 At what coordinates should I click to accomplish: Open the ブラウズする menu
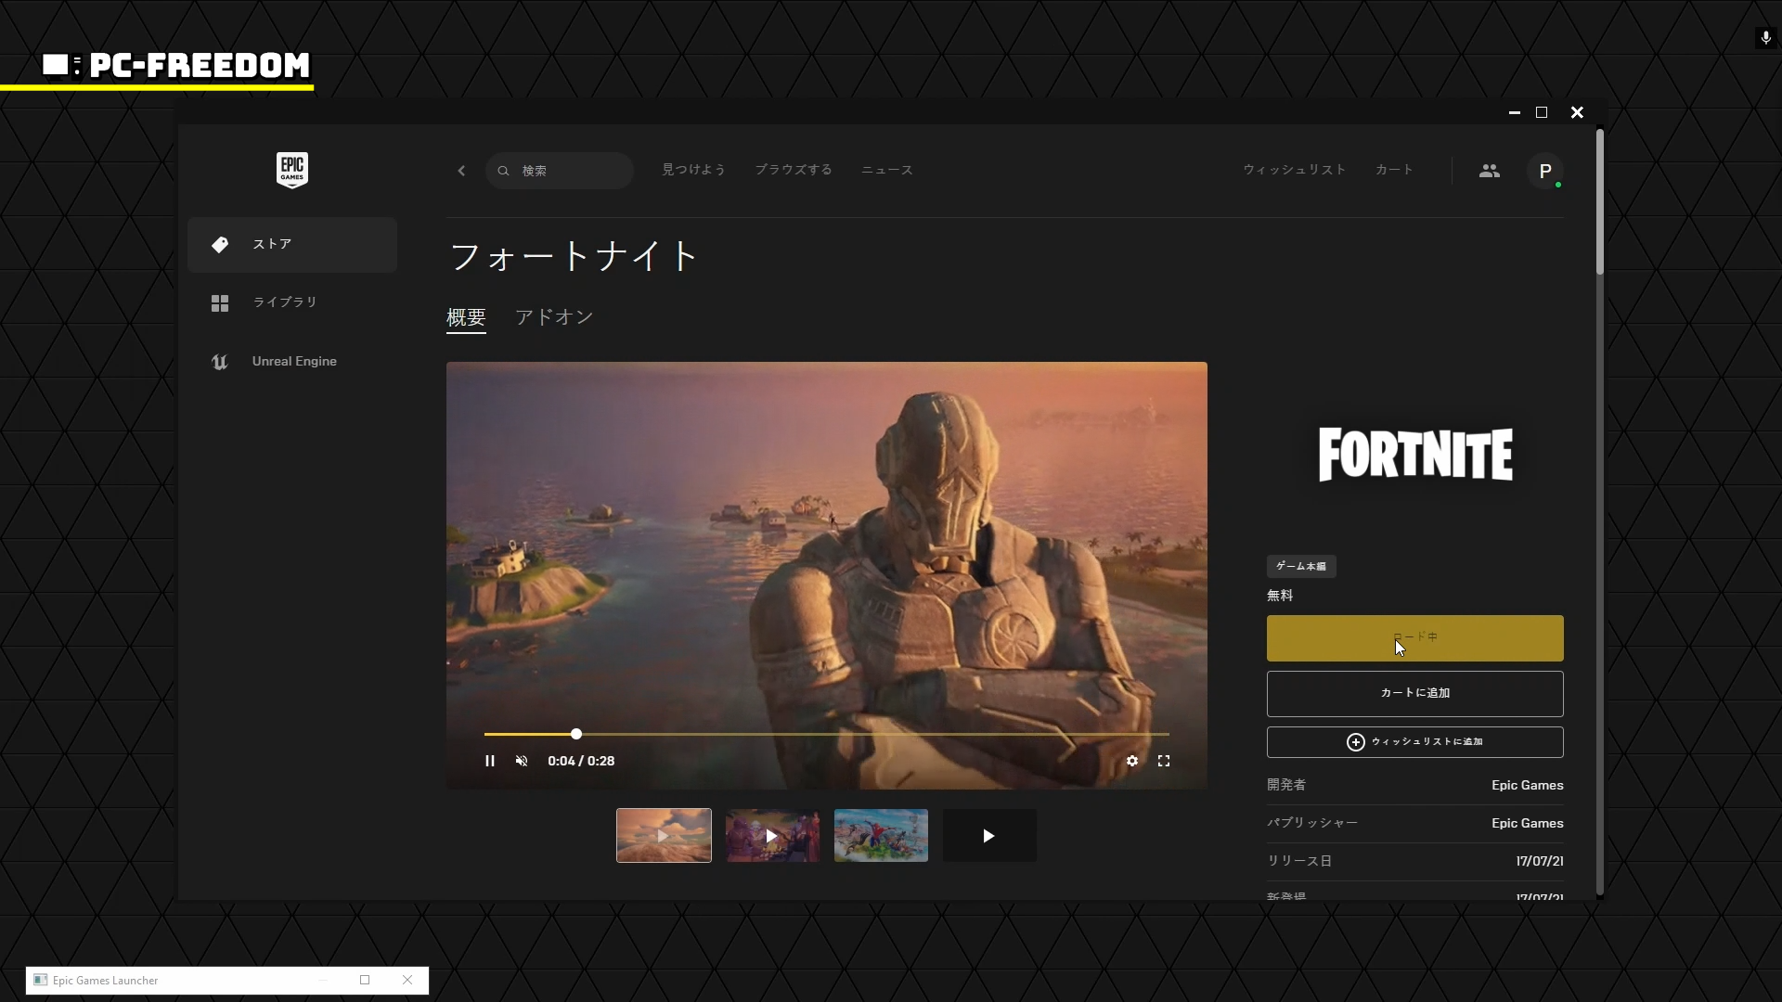click(793, 170)
